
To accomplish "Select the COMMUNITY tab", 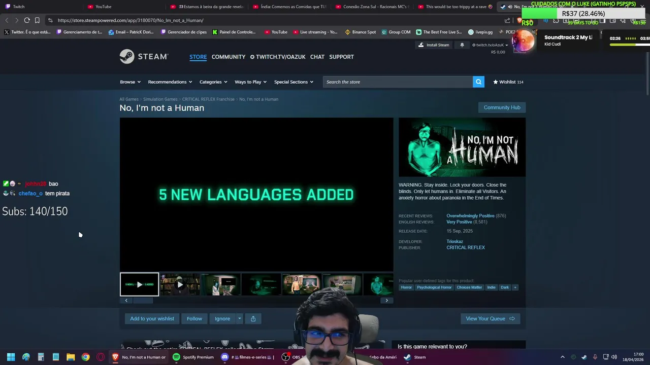I will 229,57.
